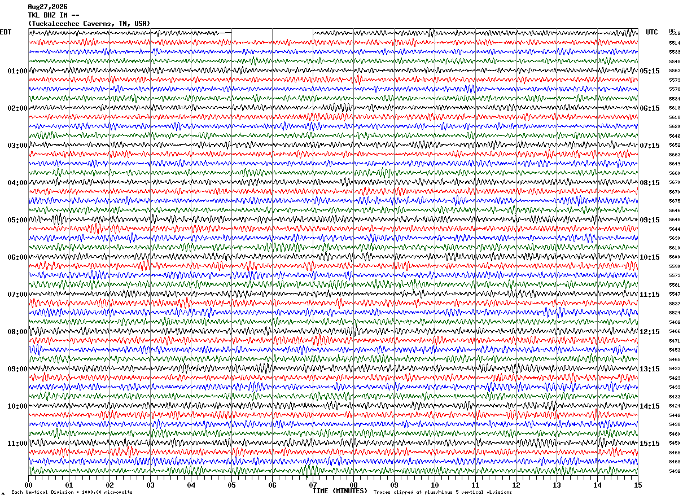Screen dimensions: 683x500
Task: Click the "06:00" EDT hour label
Action: click(17, 257)
